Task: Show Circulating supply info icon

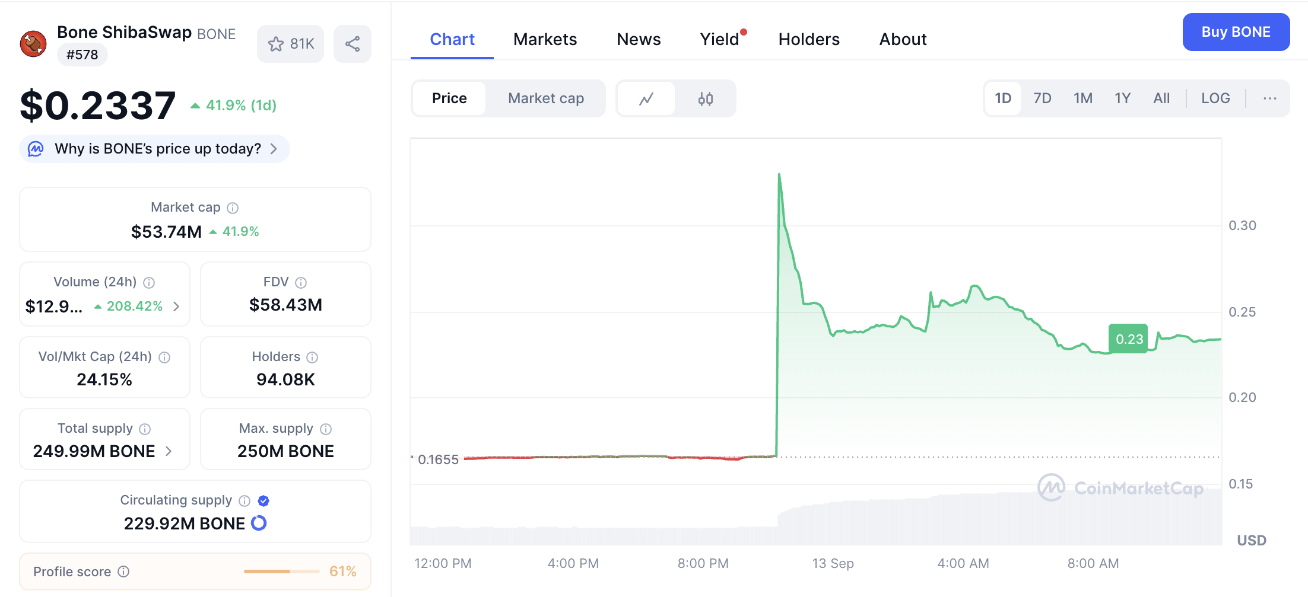Action: (245, 501)
